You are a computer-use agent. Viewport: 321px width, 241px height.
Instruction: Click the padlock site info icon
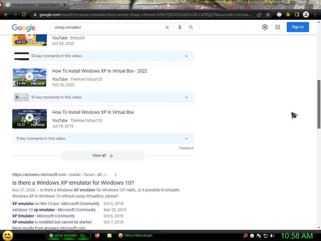point(35,15)
